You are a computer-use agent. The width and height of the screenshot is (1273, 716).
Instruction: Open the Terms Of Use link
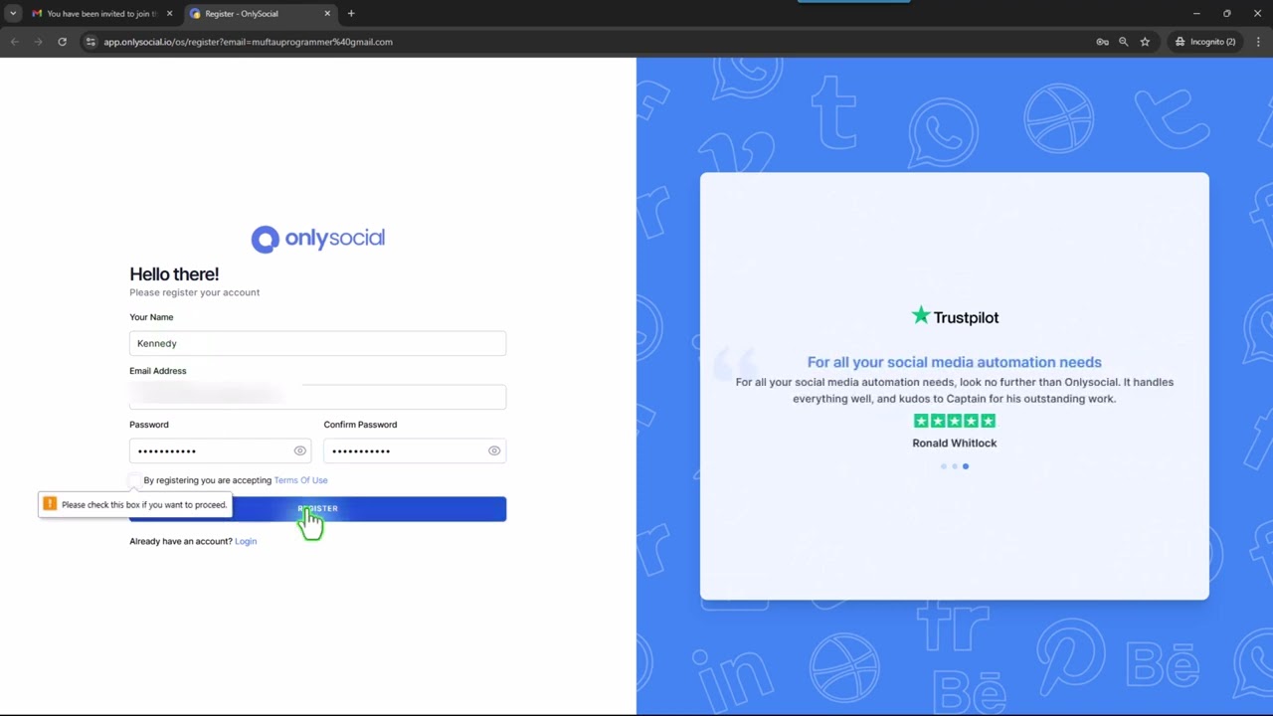[x=300, y=480]
